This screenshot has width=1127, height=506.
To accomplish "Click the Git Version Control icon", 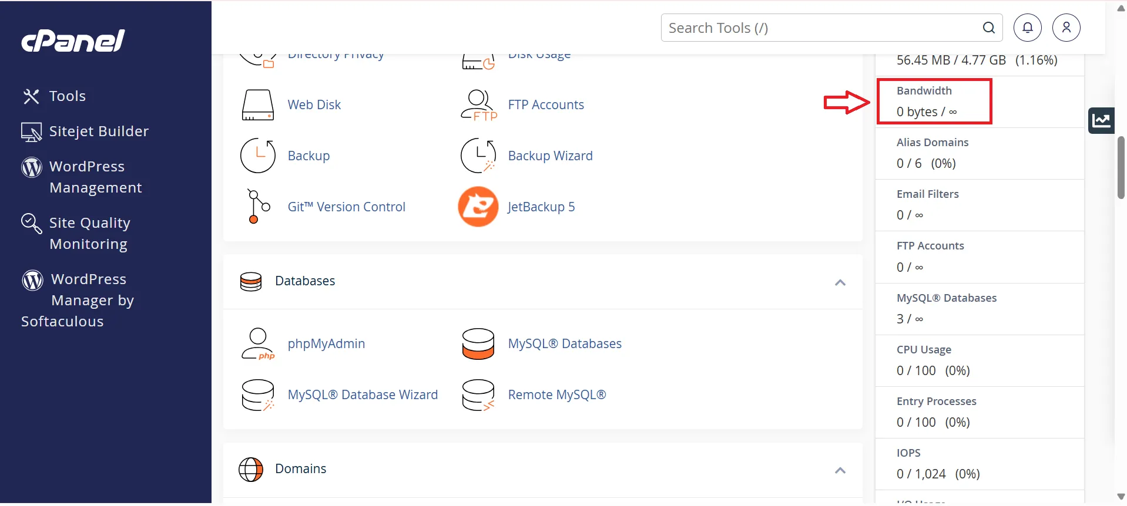I will pyautogui.click(x=257, y=207).
